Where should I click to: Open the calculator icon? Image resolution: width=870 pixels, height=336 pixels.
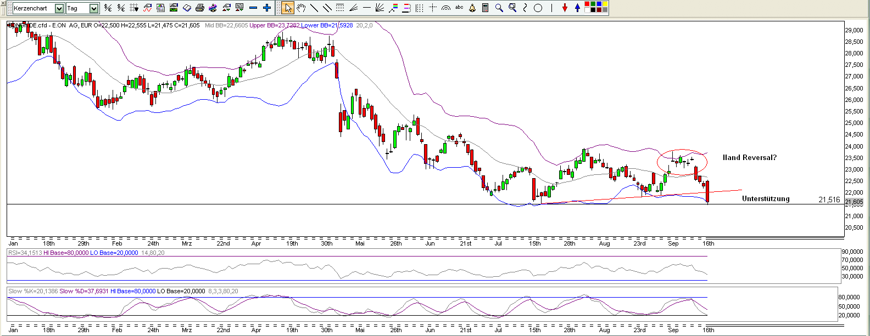(x=485, y=8)
